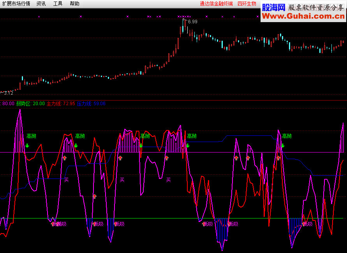
Task: Select the 主力线: 72.95 legend entry
Action: 61,104
